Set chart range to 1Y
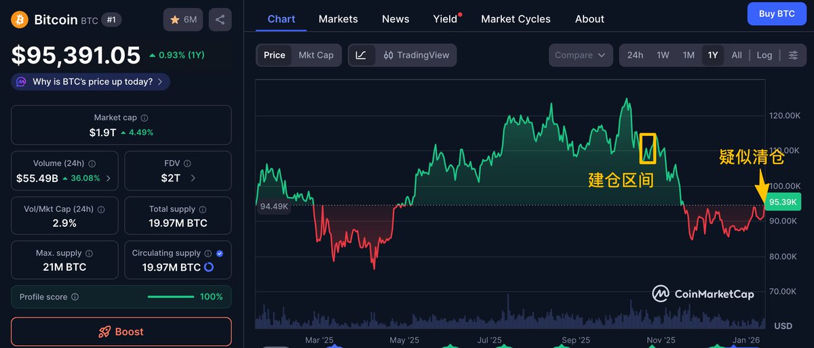Screen dimensions: 814x348 point(713,55)
